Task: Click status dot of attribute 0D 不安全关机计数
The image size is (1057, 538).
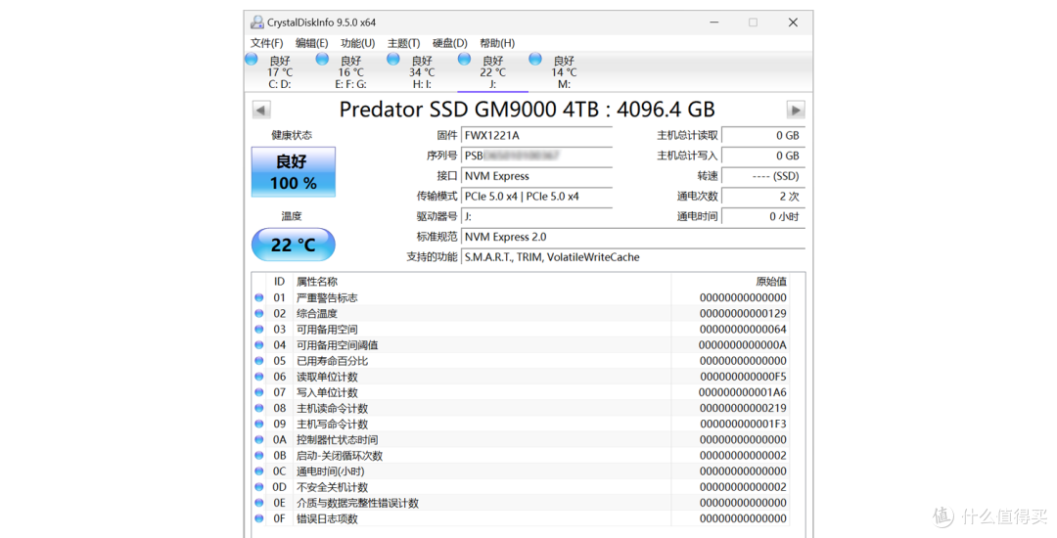Action: click(x=258, y=487)
